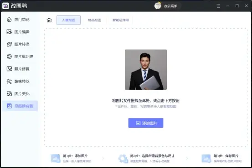252x168 pixels.
Task: Switch to the 人像抠图 tab
Action: 68,20
